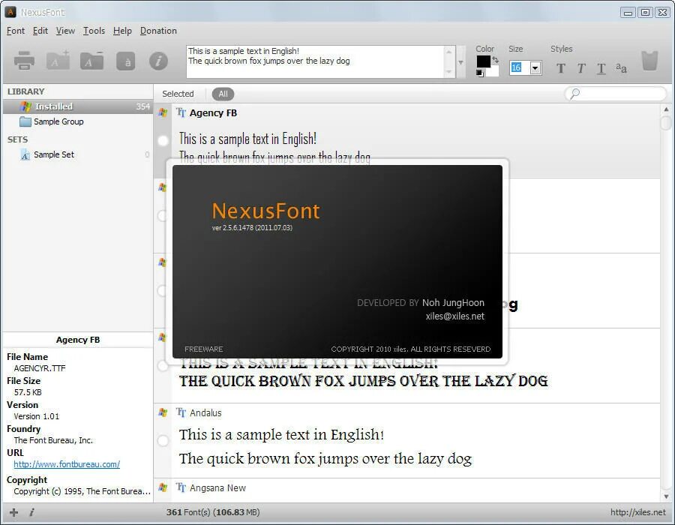This screenshot has width=675, height=525.
Task: Click TrueType icon next to Angsana New
Action: [181, 487]
